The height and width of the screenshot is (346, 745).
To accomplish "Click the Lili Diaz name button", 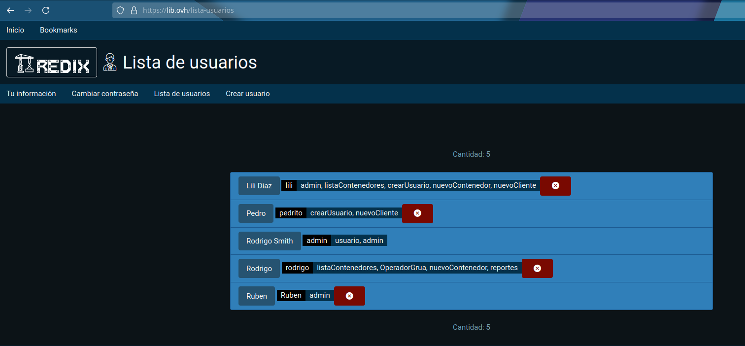I will (x=259, y=186).
